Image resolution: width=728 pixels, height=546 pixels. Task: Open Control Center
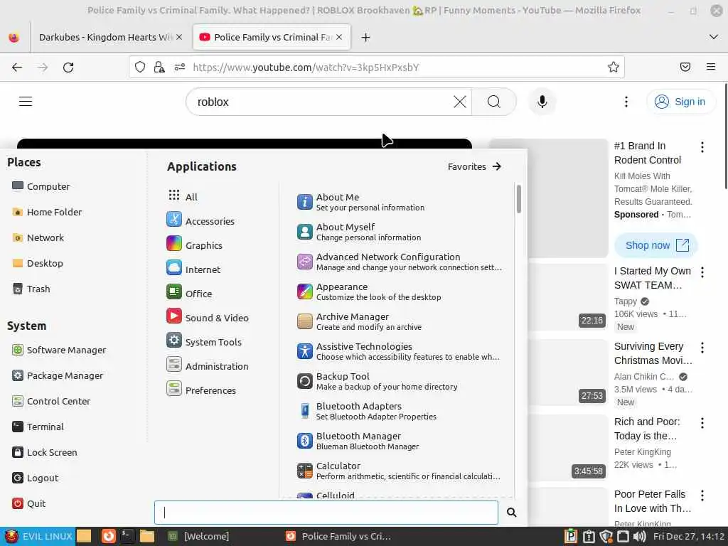coord(51,401)
